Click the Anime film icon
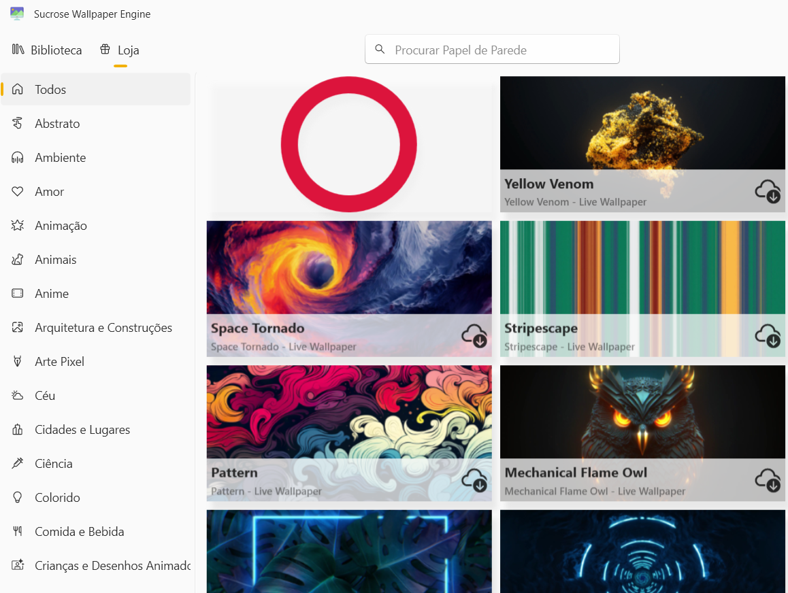The height and width of the screenshot is (593, 788). click(x=18, y=293)
